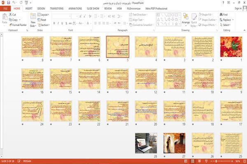Image resolution: width=247 pixels, height=164 pixels.
Task: Click the Redo icon in title bar
Action: [x=21, y=2]
